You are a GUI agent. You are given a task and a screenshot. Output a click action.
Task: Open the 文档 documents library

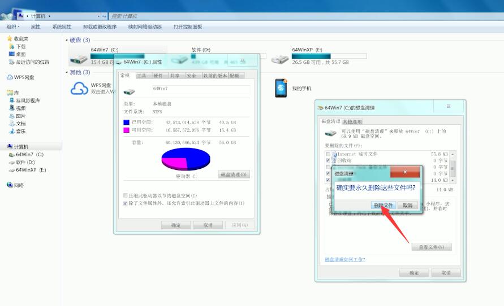tap(18, 124)
